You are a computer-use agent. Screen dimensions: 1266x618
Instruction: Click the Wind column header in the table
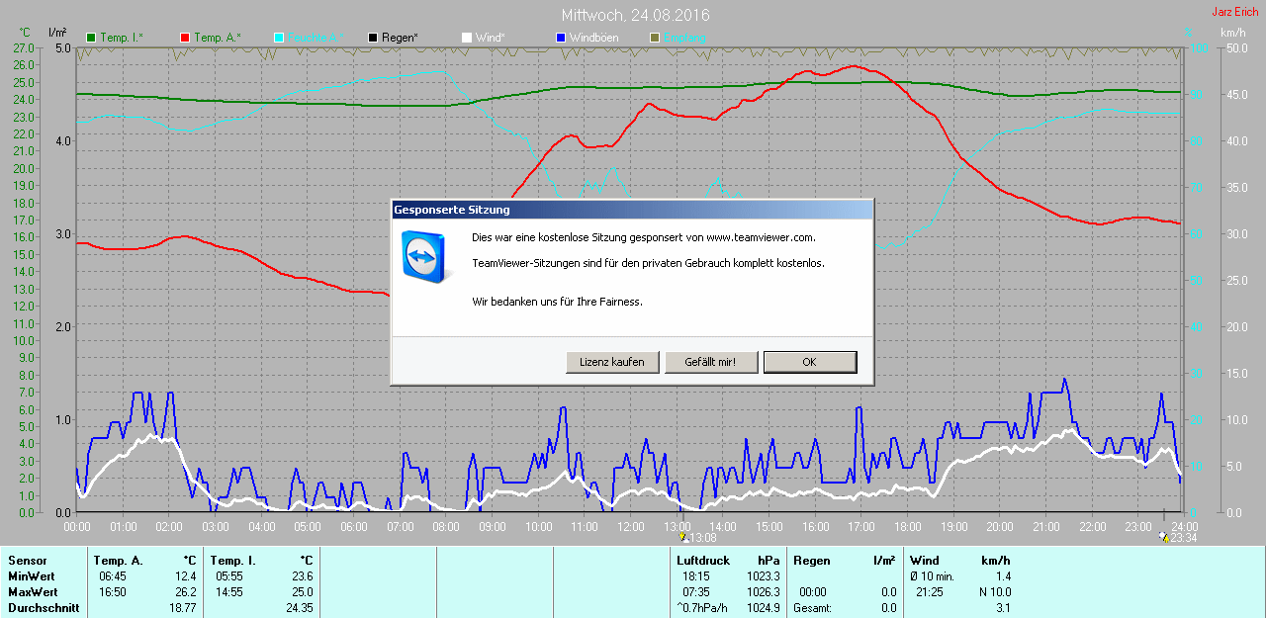(x=925, y=561)
